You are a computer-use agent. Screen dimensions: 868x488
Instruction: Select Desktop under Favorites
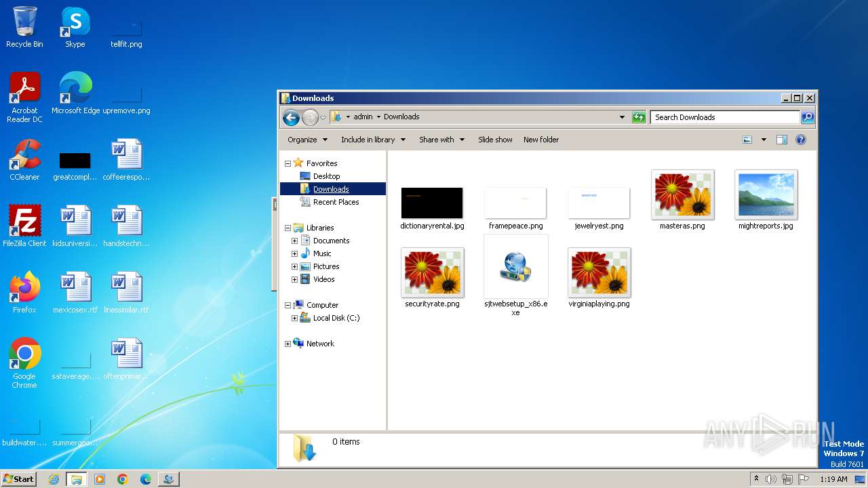point(326,176)
